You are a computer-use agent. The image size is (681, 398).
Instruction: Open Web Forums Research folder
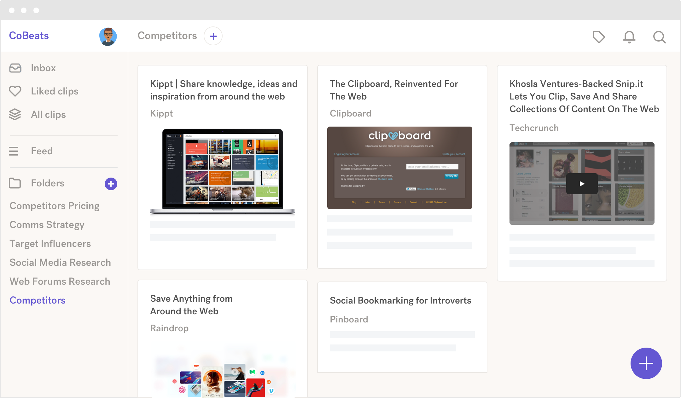click(x=60, y=281)
